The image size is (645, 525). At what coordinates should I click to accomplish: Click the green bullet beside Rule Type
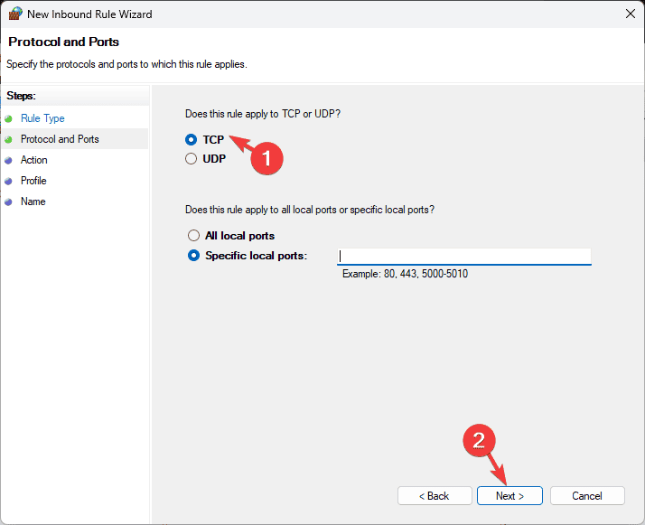(x=9, y=119)
